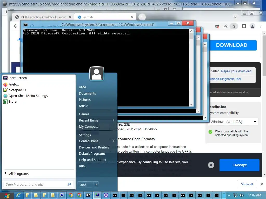Open the Chrome profile avatar
This screenshot has height=199, width=266.
[x=252, y=26]
